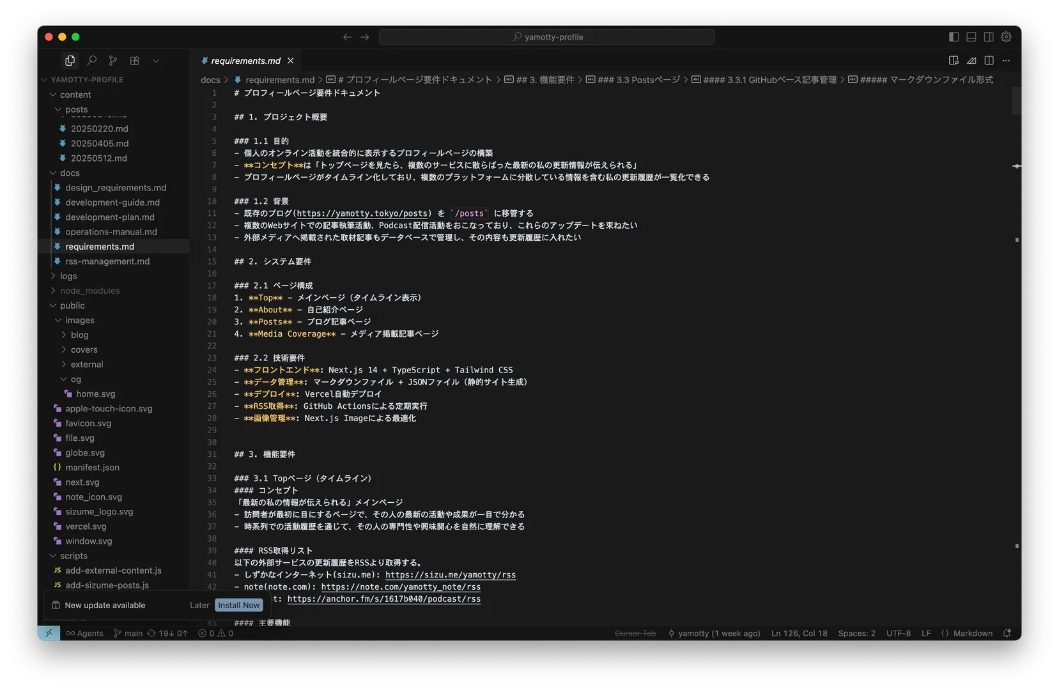1059x690 pixels.
Task: Toggle the primary sidebar visibility
Action: 954,37
